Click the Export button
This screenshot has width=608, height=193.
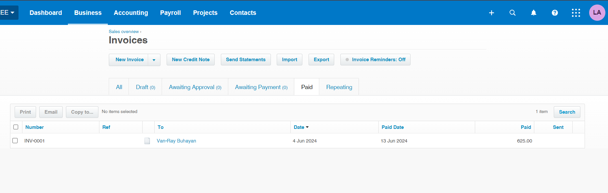pos(321,60)
